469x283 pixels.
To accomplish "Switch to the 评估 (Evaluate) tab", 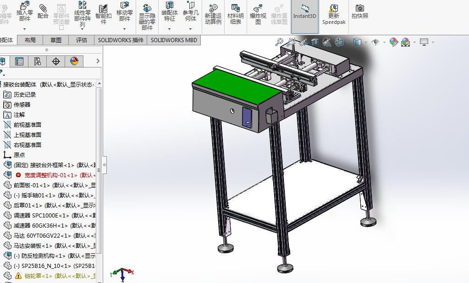I will [81, 40].
